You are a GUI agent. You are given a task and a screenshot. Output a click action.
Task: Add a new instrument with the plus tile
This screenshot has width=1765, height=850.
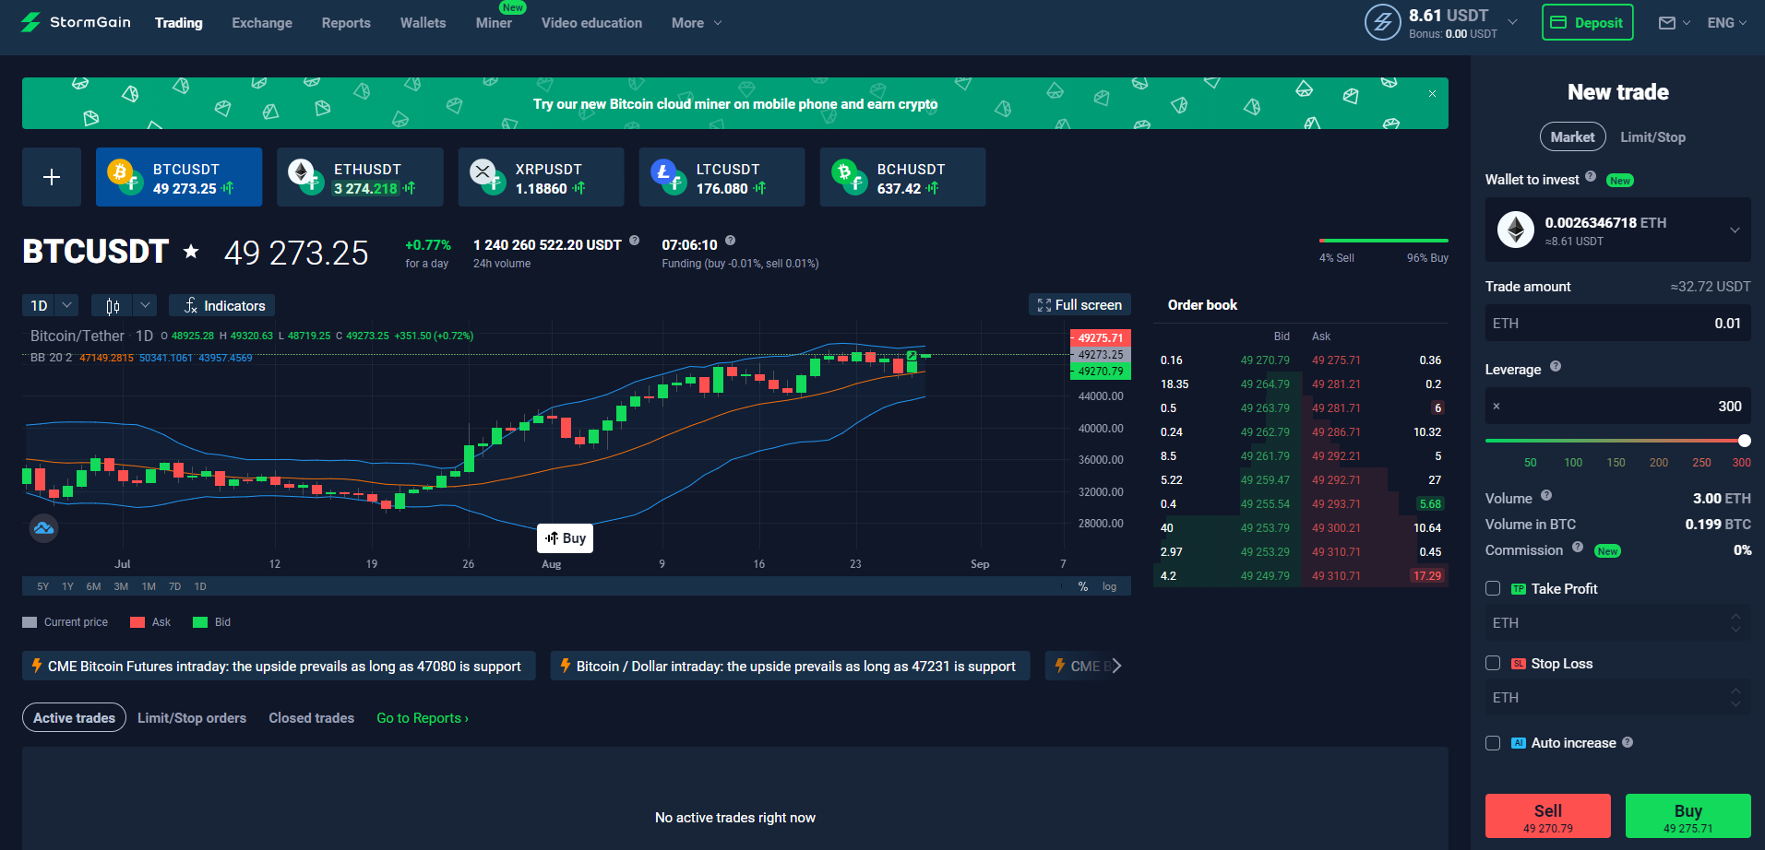click(x=52, y=177)
